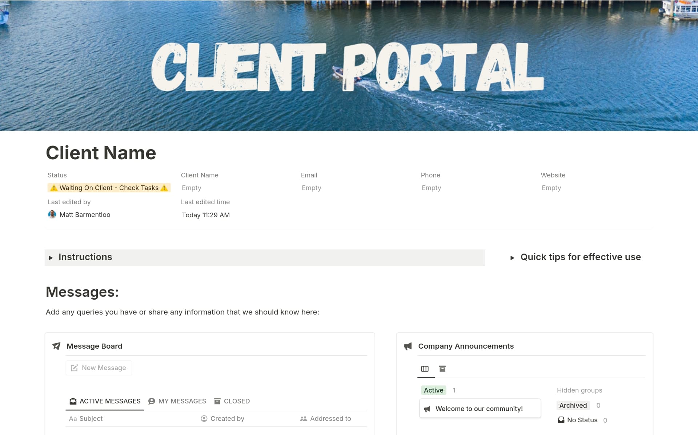This screenshot has height=435, width=698.
Task: Click the Archived hidden group tag
Action: tap(573, 406)
